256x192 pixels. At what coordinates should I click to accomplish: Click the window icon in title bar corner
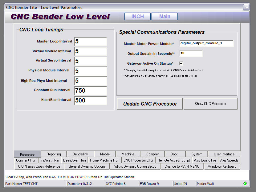coord(246,7)
